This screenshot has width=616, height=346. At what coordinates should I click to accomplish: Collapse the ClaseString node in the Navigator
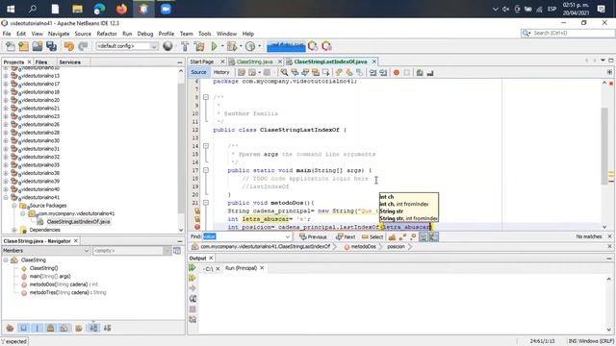click(6, 260)
